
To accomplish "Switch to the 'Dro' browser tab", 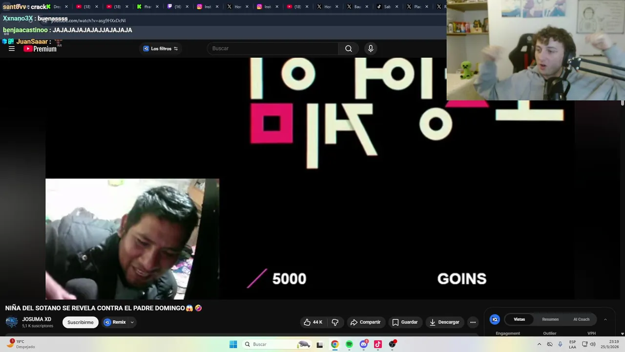I will pyautogui.click(x=57, y=7).
